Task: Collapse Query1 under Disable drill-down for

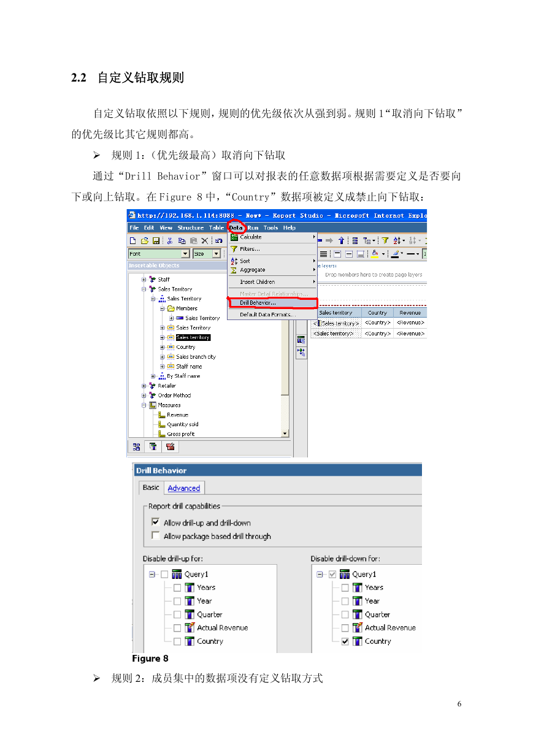Action: coord(320,575)
